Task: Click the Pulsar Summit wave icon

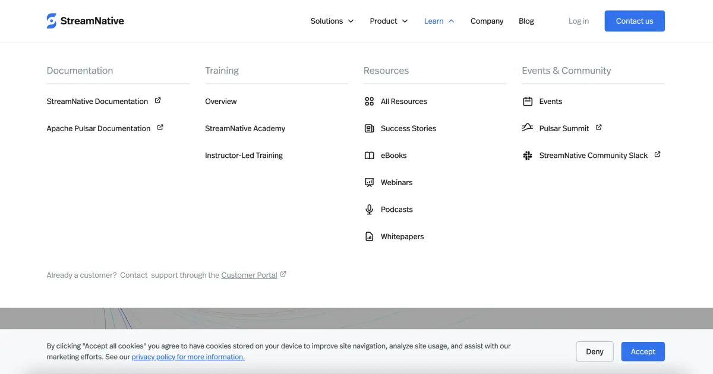Action: (x=528, y=128)
